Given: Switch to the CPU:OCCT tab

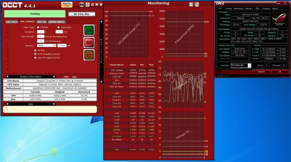Looking at the screenshot, I should (12, 22).
